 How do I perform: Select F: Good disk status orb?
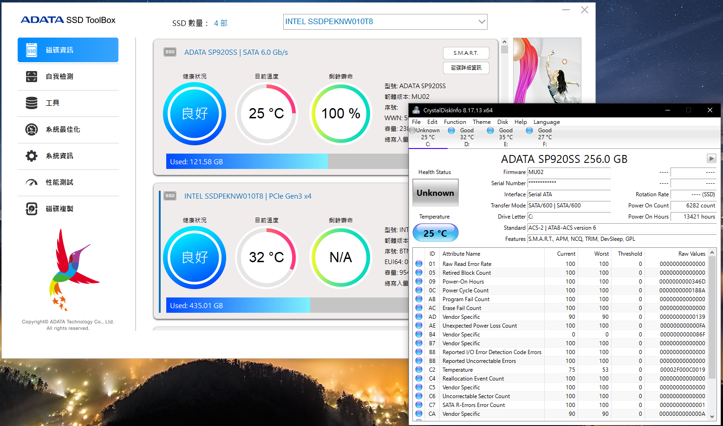[529, 131]
